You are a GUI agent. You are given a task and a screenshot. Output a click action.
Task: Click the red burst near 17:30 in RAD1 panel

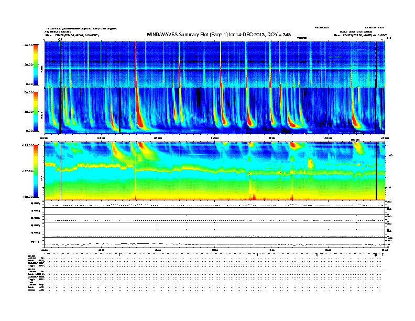(x=292, y=122)
